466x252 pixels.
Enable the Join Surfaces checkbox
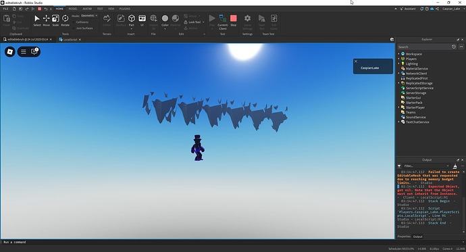(74, 28)
